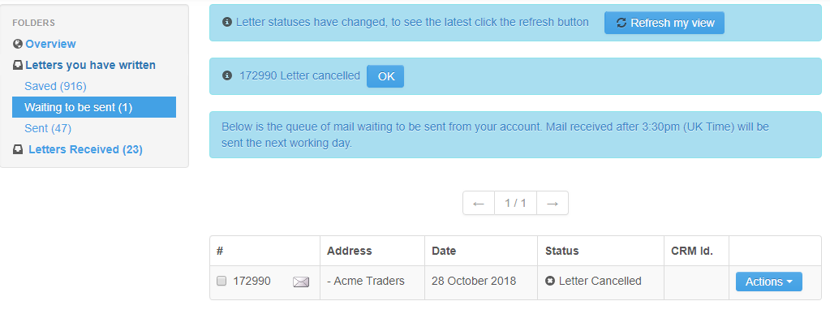Click the envelope icon for letter 172990
The width and height of the screenshot is (830, 314).
click(x=301, y=282)
